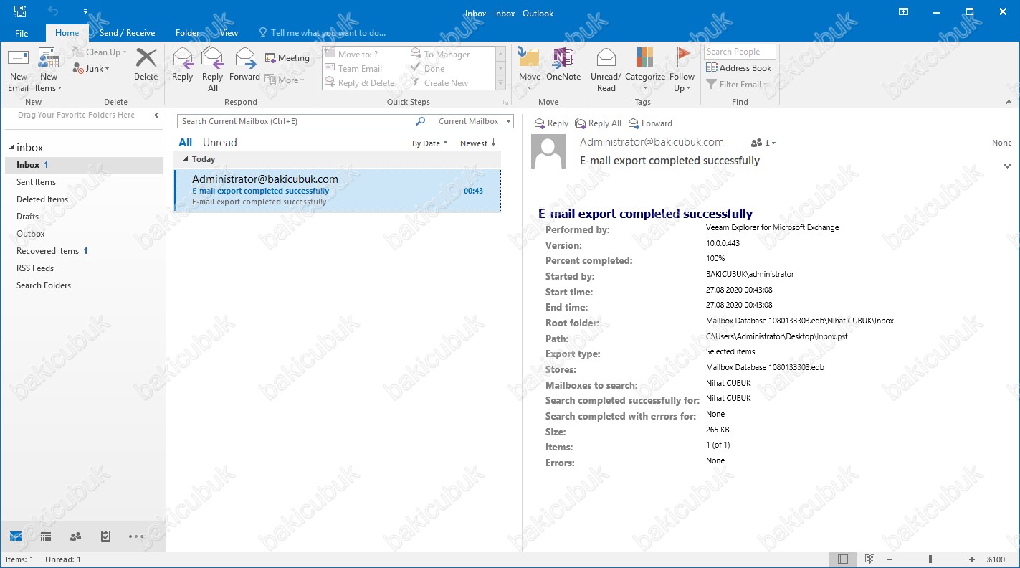The height and width of the screenshot is (568, 1020).
Task: Select the Home ribbon tab
Action: tap(67, 33)
